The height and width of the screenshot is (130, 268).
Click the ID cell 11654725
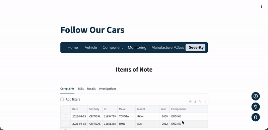coord(110,116)
